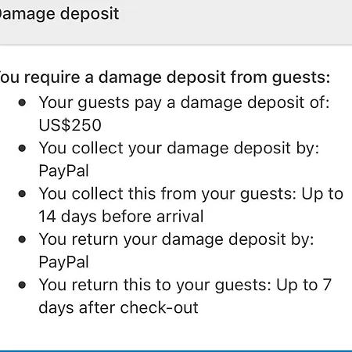The image size is (352, 352).
Task: Click the "You return your damage deposit by:" line
Action: tap(176, 239)
